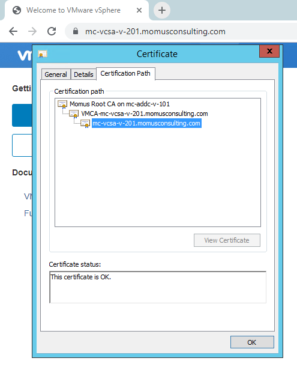The width and height of the screenshot is (297, 367).
Task: Switch to the General tab
Action: tap(56, 74)
